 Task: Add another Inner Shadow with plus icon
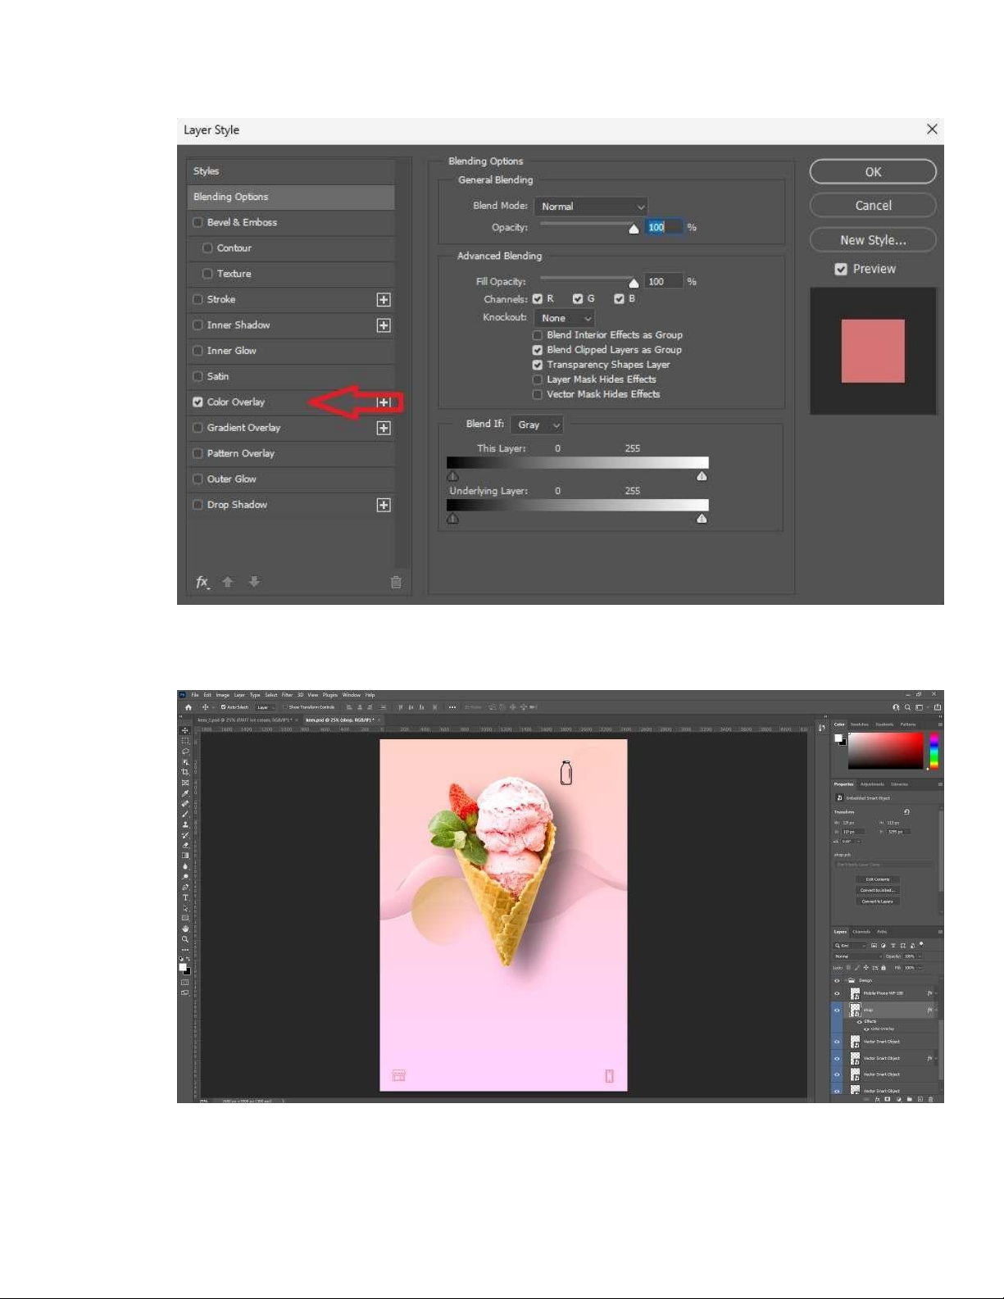click(384, 325)
